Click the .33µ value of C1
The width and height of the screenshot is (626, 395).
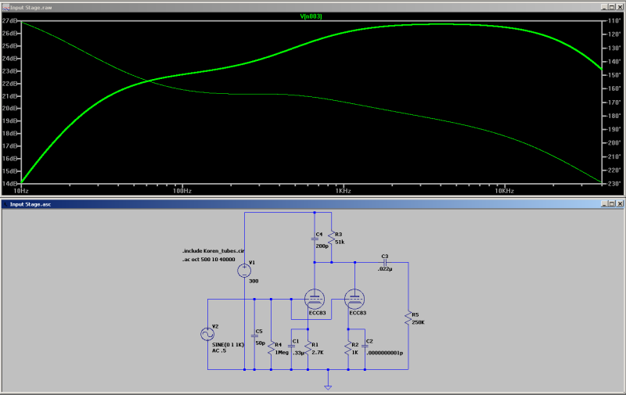tap(299, 353)
